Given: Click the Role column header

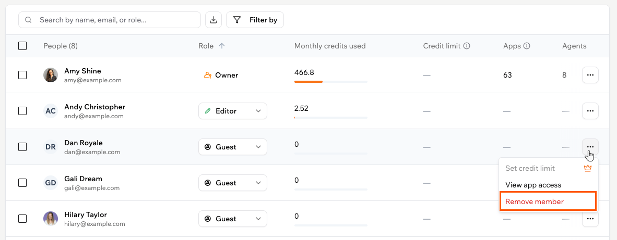Looking at the screenshot, I should [206, 46].
